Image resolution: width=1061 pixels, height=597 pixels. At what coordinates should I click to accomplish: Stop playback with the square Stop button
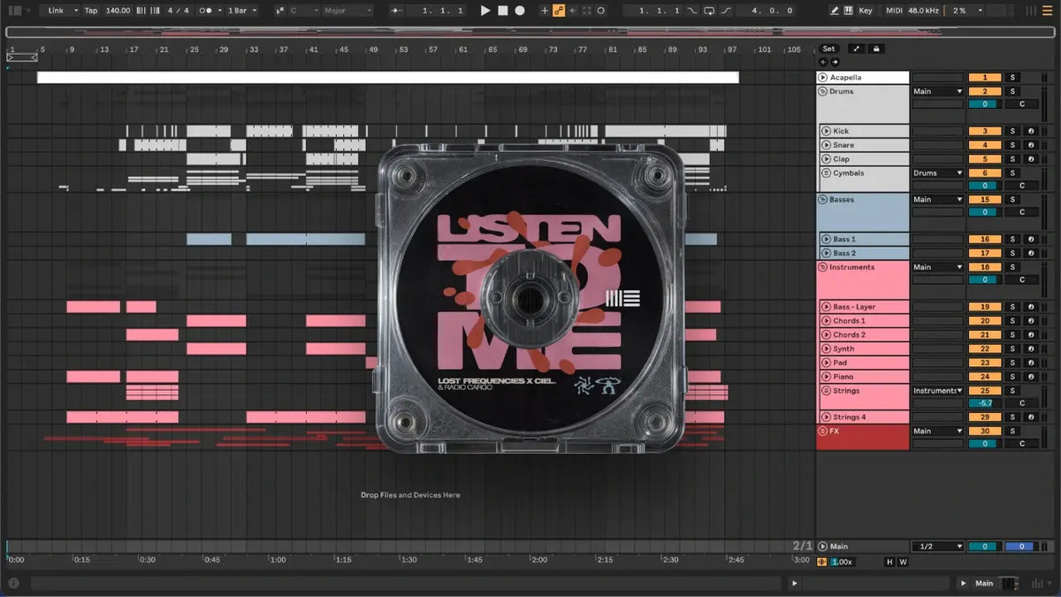click(502, 11)
